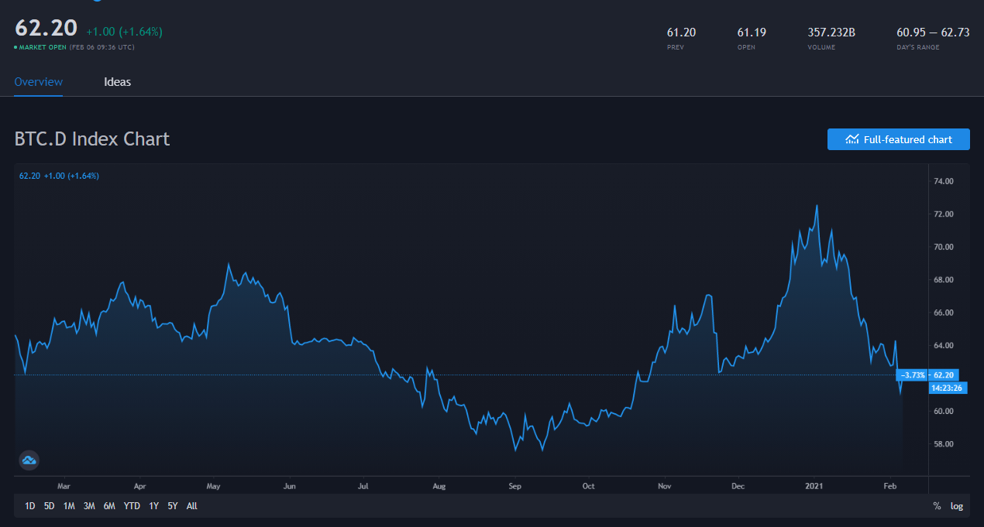
Task: Click the 61.20 PREV value
Action: click(x=681, y=32)
